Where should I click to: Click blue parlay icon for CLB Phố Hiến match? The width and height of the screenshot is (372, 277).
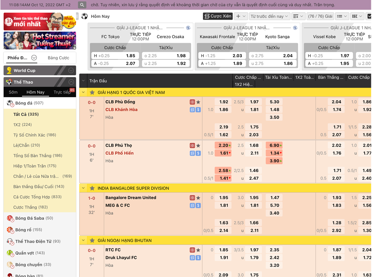[x=192, y=153]
